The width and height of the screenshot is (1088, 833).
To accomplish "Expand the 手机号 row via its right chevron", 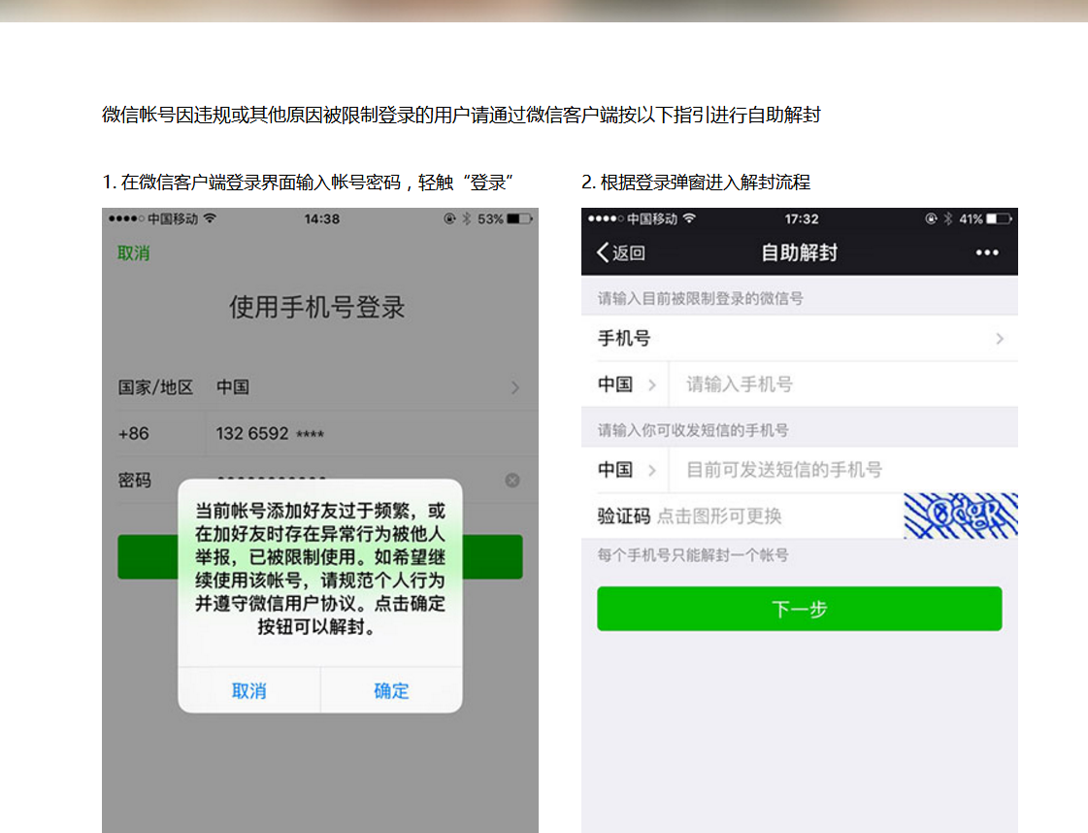I will (1001, 339).
